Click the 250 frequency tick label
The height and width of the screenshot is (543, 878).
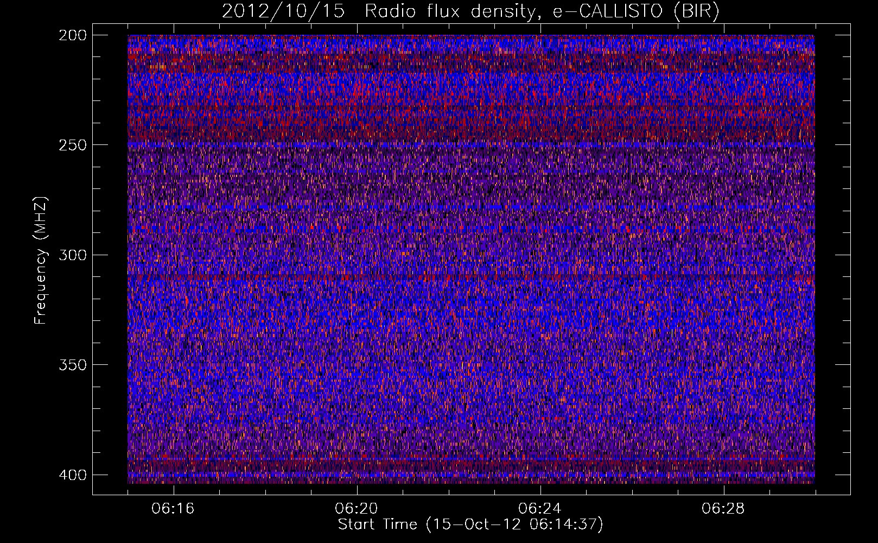point(73,145)
